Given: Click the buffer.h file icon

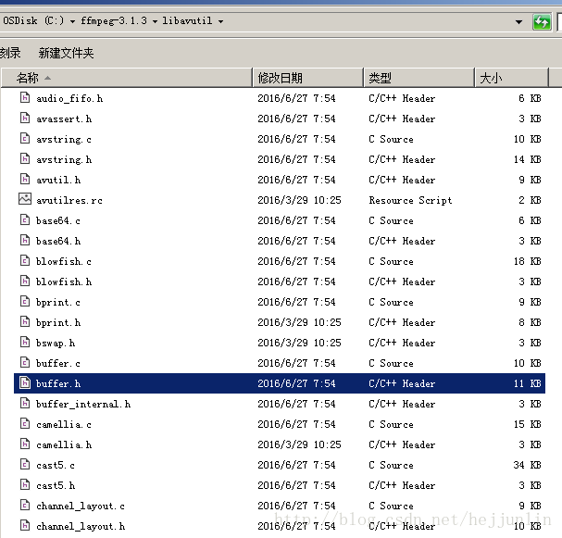Looking at the screenshot, I should click(25, 383).
